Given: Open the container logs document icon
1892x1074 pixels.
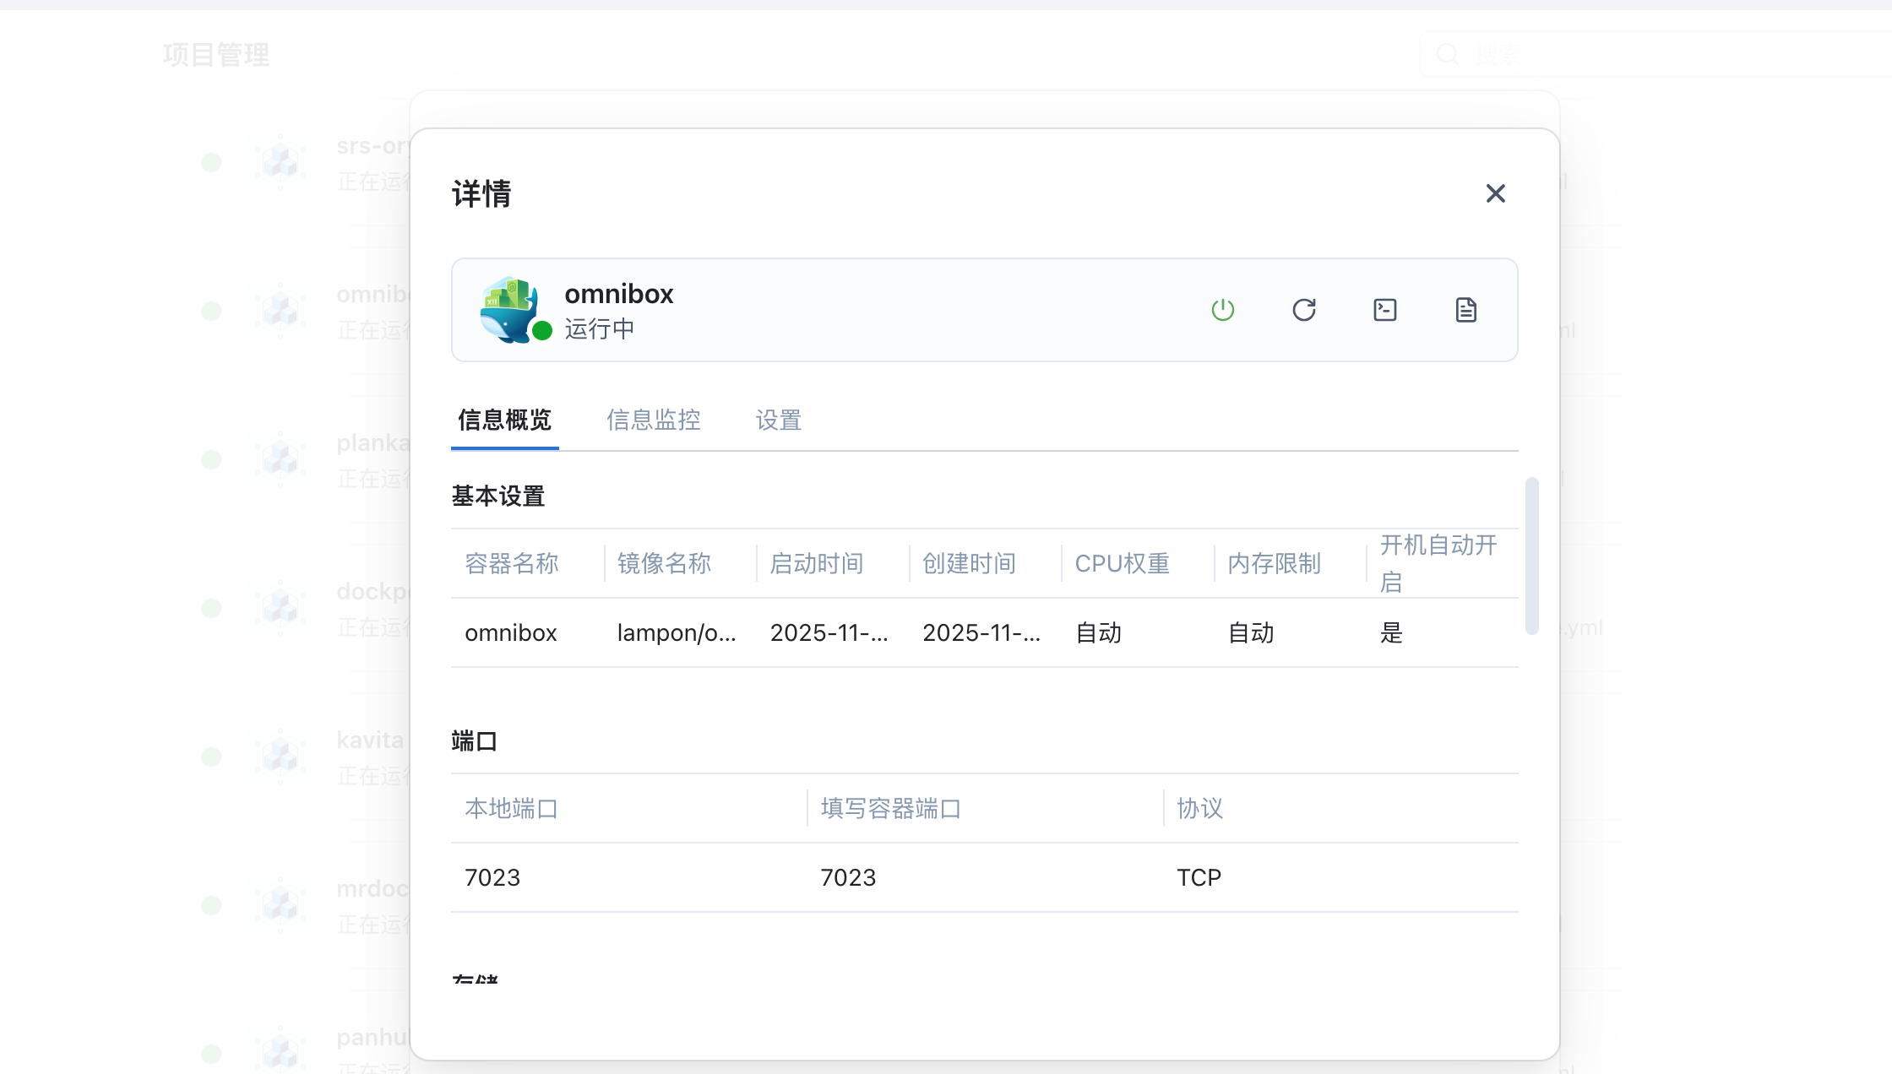Looking at the screenshot, I should pos(1465,310).
